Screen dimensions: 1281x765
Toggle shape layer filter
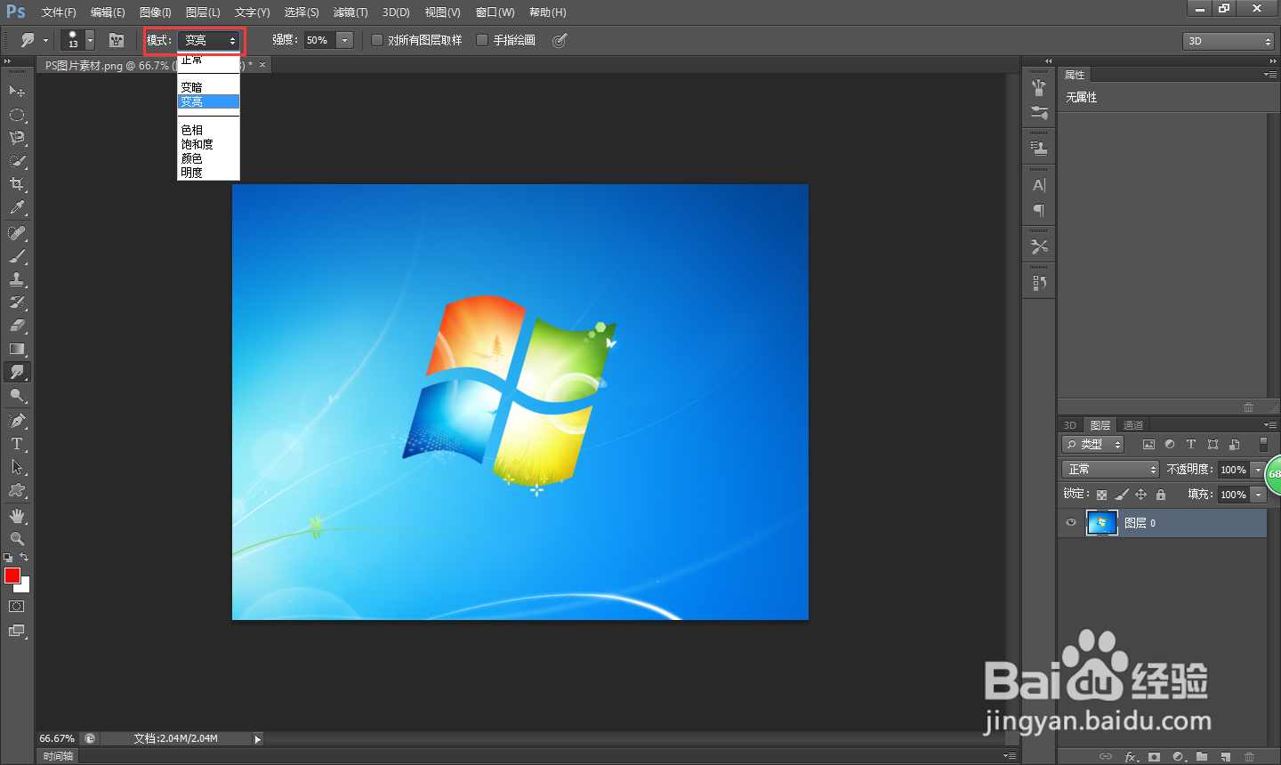click(x=1213, y=445)
